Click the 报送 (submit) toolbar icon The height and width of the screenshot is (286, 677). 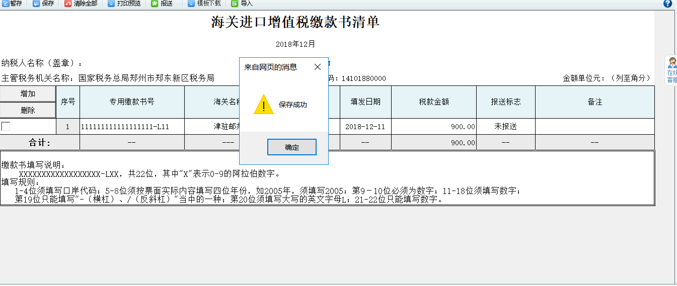coord(155,4)
